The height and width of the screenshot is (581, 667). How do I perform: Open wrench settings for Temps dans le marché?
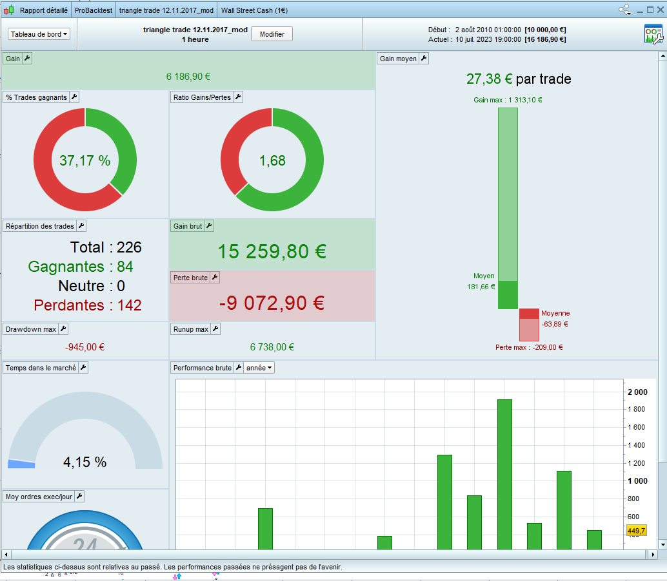point(83,367)
